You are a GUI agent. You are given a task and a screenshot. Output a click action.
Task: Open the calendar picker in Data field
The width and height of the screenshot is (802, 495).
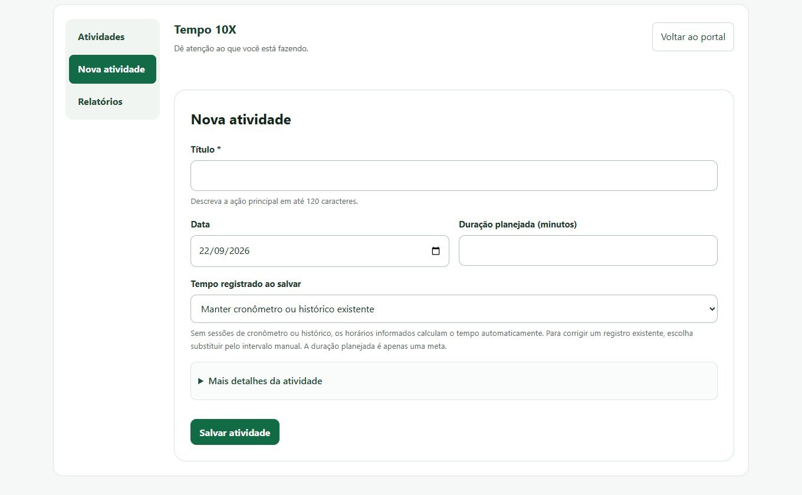click(x=436, y=251)
